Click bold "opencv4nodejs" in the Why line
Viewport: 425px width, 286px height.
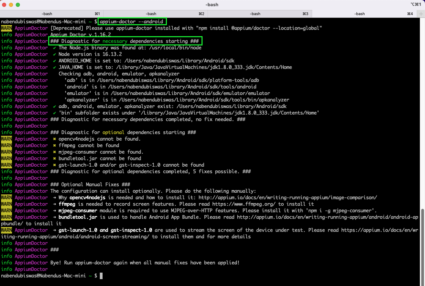click(87, 198)
